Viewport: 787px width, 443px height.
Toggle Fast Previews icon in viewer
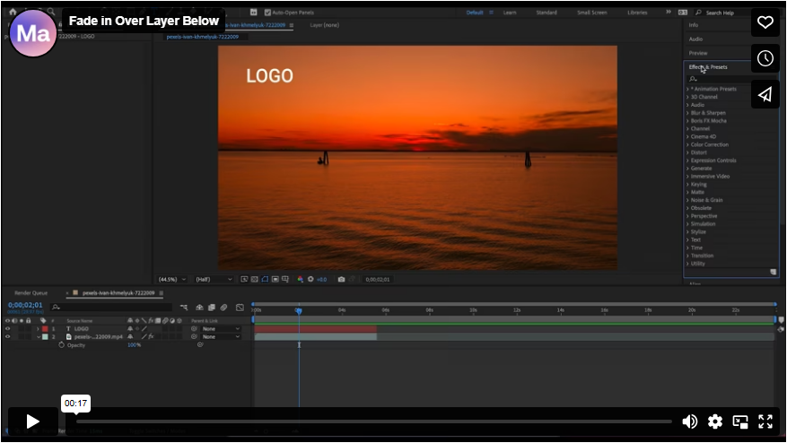click(x=244, y=280)
